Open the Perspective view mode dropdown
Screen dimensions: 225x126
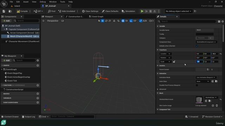click(x=53, y=21)
